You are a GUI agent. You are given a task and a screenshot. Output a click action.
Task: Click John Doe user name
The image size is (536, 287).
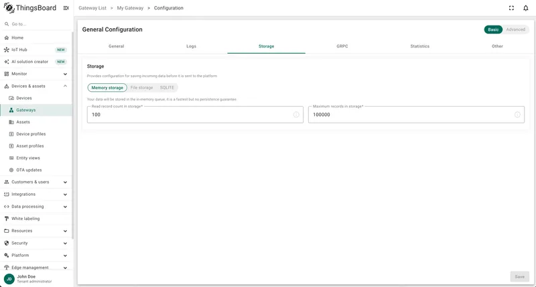(26, 276)
